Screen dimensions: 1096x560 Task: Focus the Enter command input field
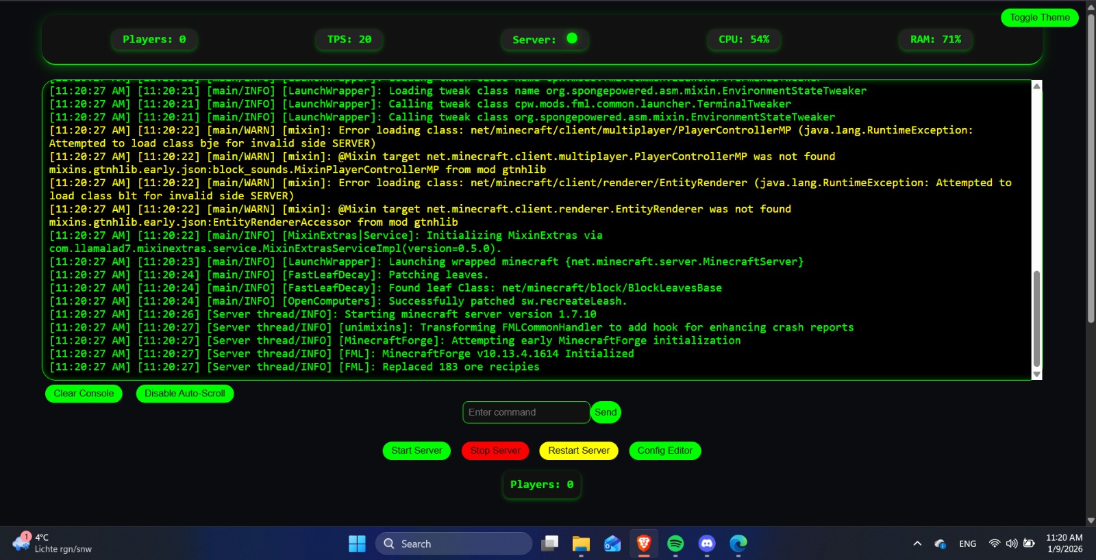pos(526,412)
